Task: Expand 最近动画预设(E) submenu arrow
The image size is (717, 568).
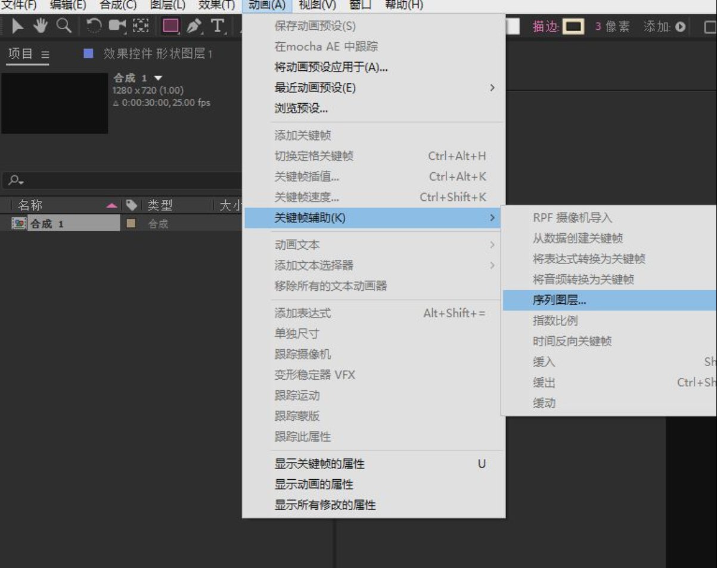Action: [x=492, y=88]
